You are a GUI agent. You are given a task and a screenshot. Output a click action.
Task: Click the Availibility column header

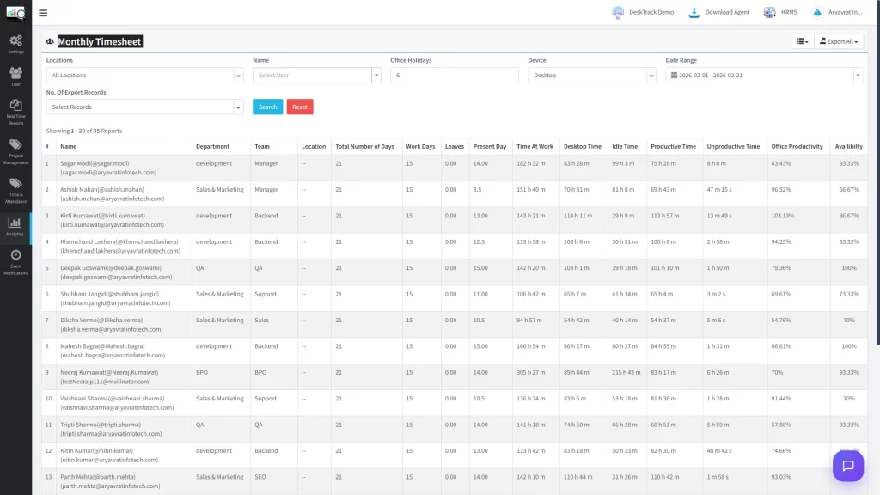[848, 146]
